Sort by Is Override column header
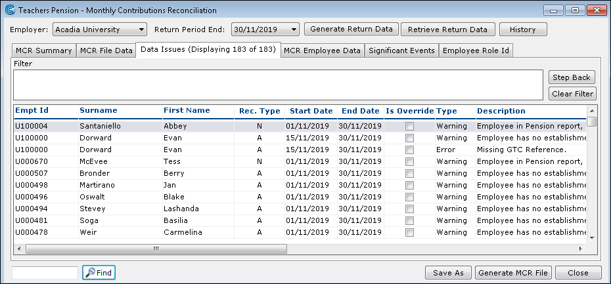 click(x=409, y=112)
